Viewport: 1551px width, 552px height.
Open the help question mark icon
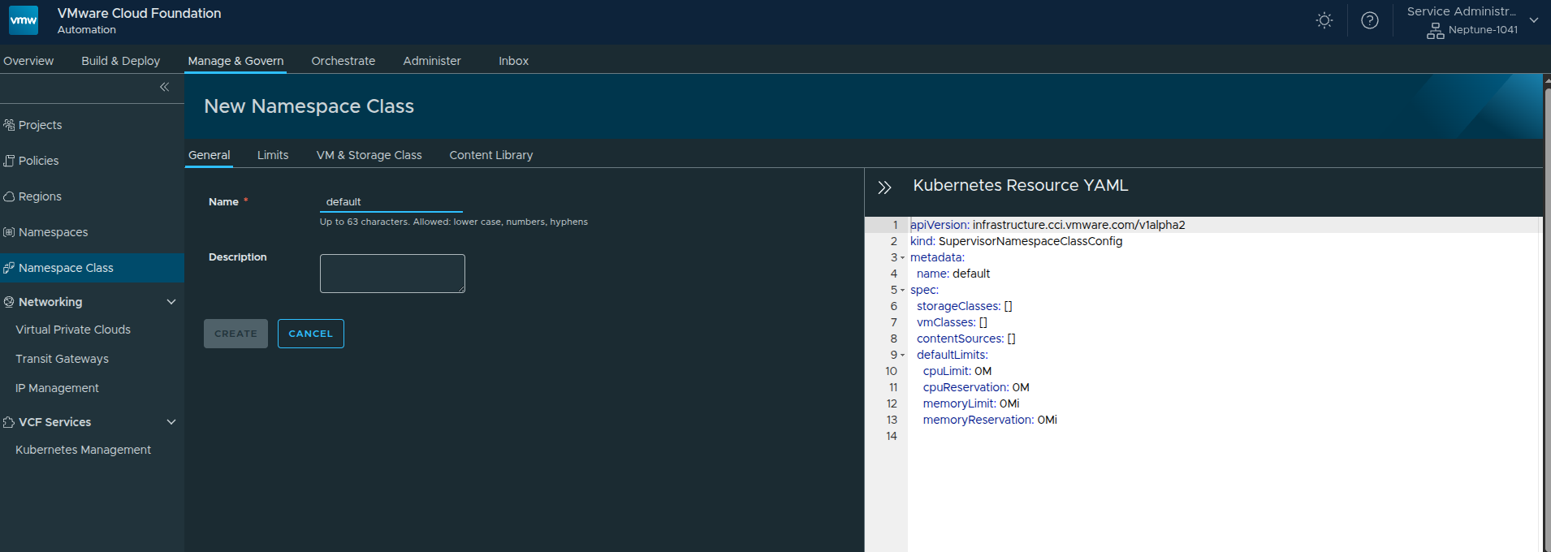click(x=1369, y=21)
